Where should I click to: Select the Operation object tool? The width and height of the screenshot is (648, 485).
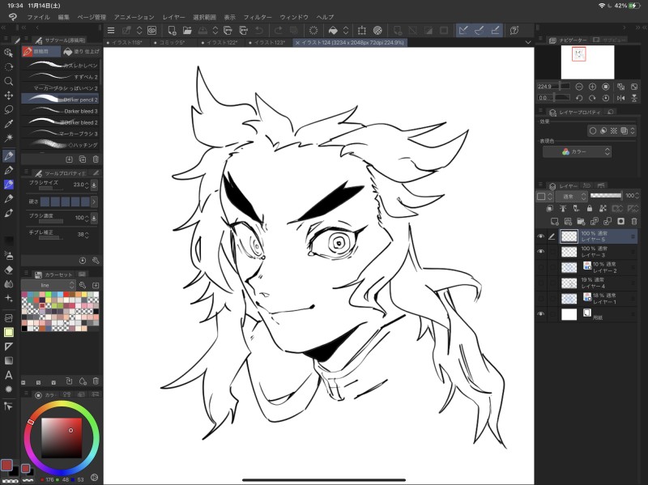pos(8,53)
